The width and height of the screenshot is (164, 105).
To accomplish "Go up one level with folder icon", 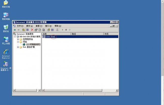I will pos(24,30).
